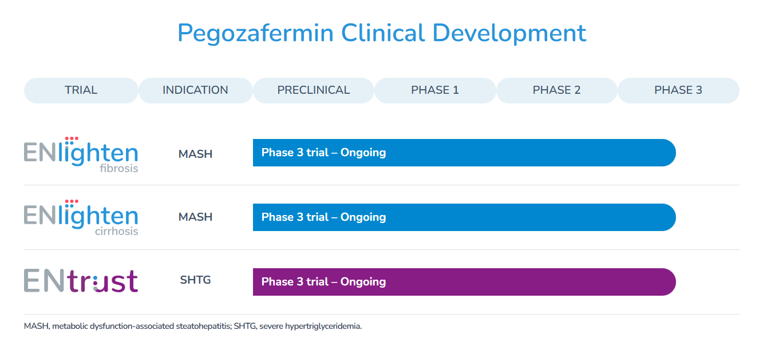The width and height of the screenshot is (759, 342).
Task: Click the ENtrust trial logo
Action: [x=81, y=281]
